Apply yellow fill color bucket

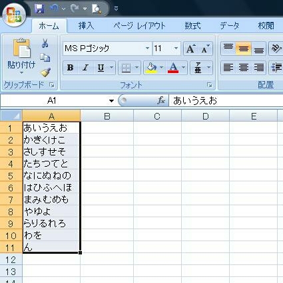point(151,68)
